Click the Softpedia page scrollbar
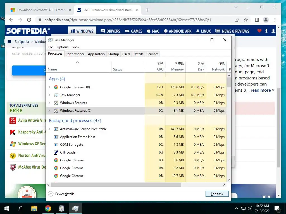Screen dimensions: 286x214 click(278, 128)
